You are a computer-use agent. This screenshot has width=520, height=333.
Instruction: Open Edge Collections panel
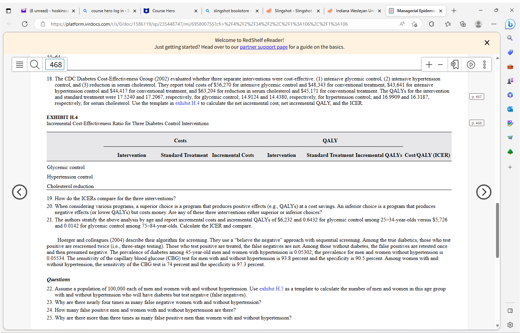coord(463,24)
